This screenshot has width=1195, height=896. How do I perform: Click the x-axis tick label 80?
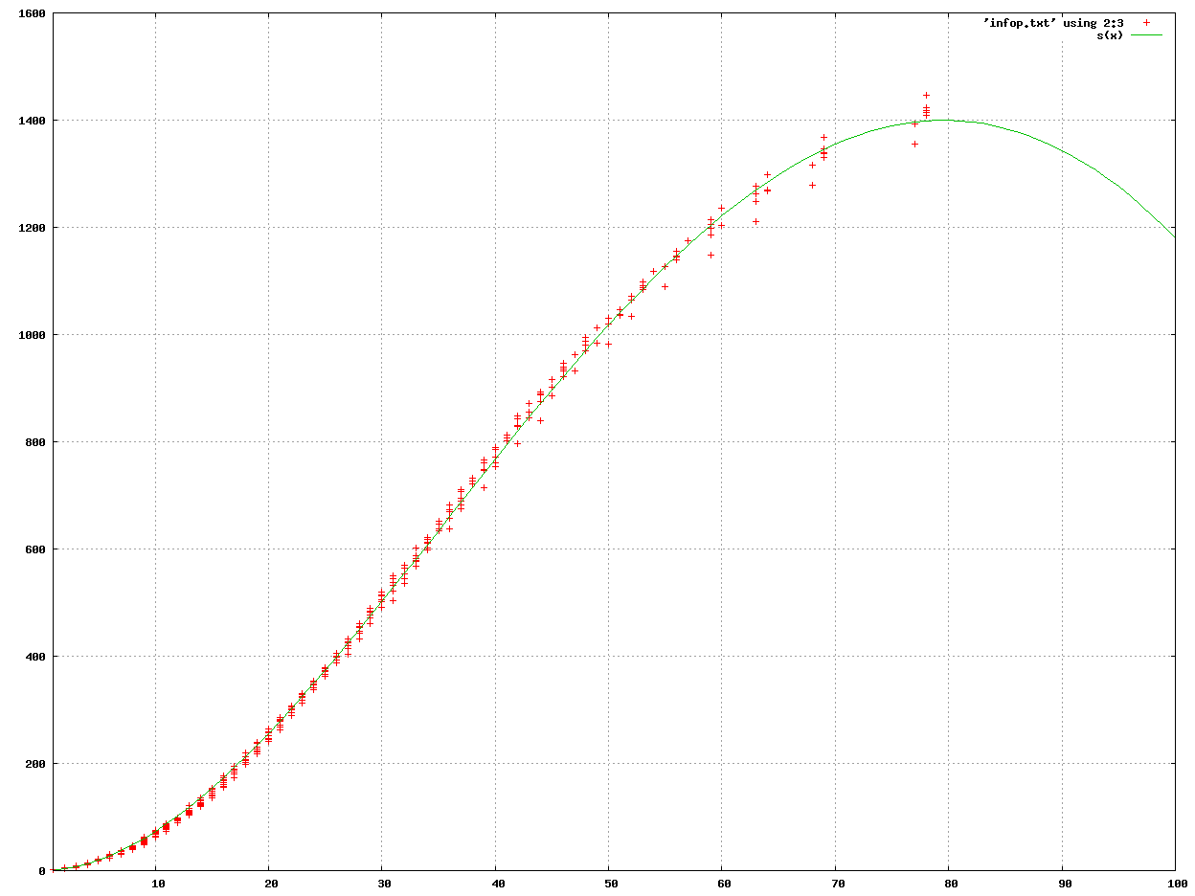[949, 884]
